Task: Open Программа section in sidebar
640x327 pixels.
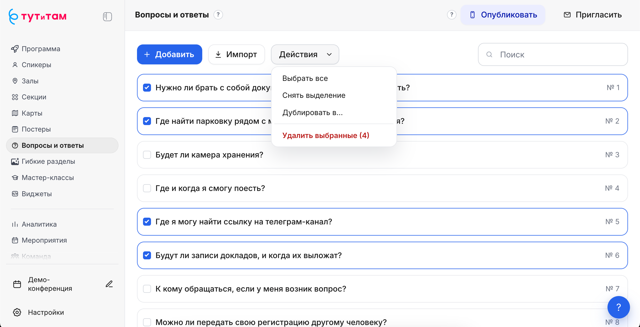Action: tap(62, 49)
